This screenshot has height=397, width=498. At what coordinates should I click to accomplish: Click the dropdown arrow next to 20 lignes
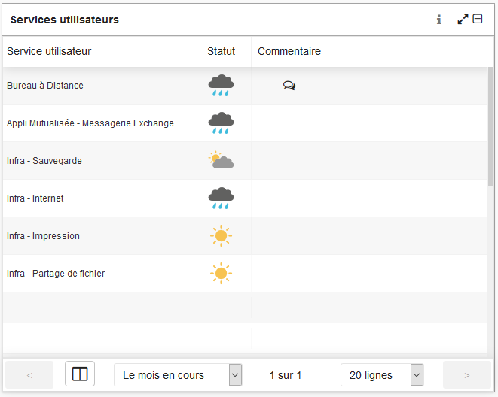coord(417,375)
